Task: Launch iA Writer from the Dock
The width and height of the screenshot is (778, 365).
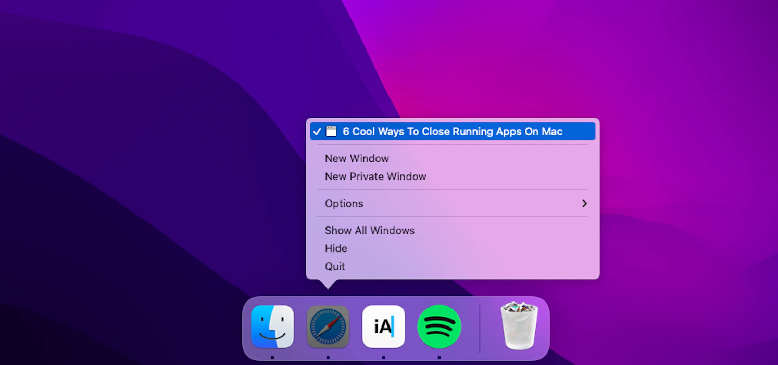Action: (384, 326)
